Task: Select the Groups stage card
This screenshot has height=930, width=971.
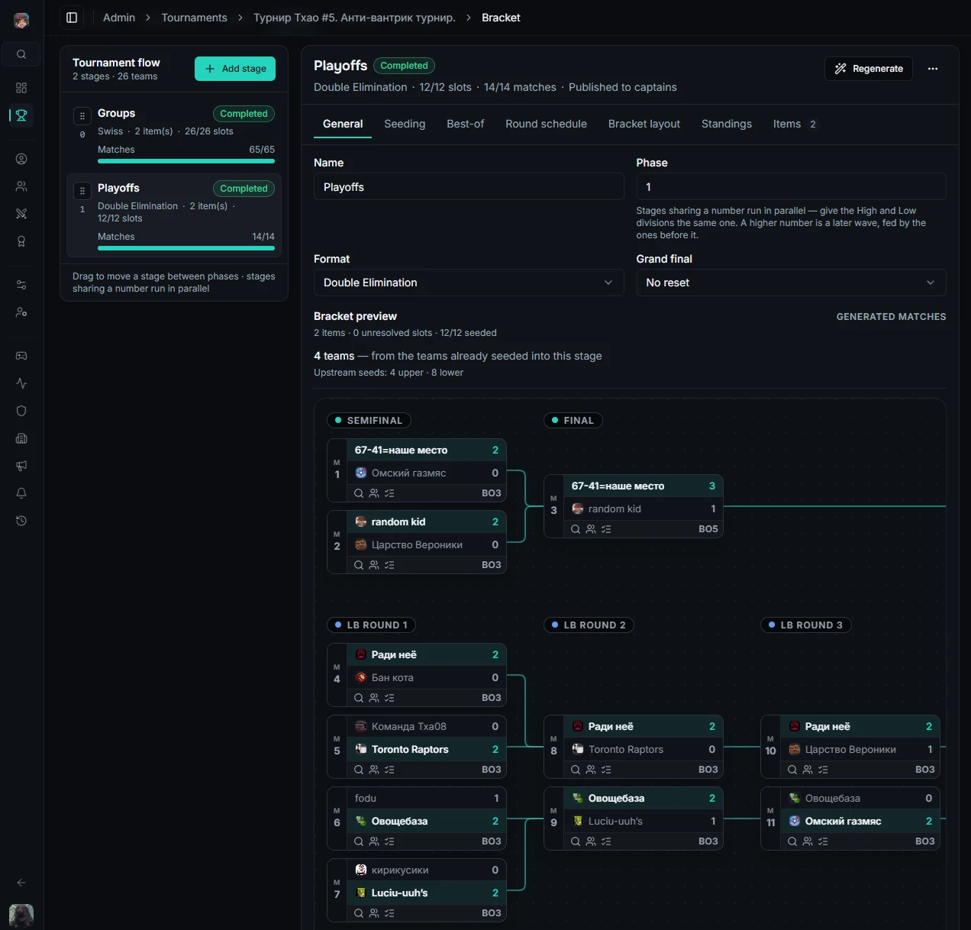Action: [x=174, y=134]
